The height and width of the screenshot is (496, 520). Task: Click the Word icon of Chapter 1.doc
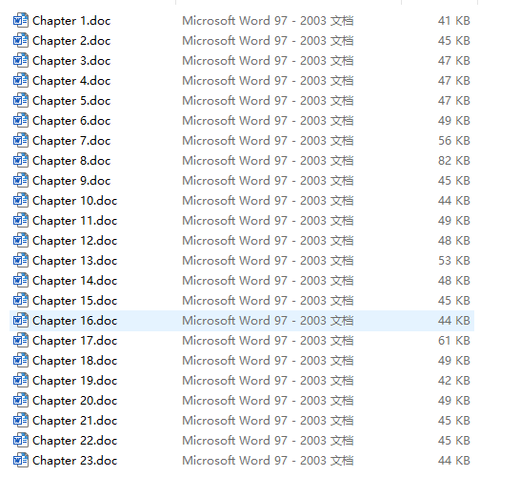21,21
